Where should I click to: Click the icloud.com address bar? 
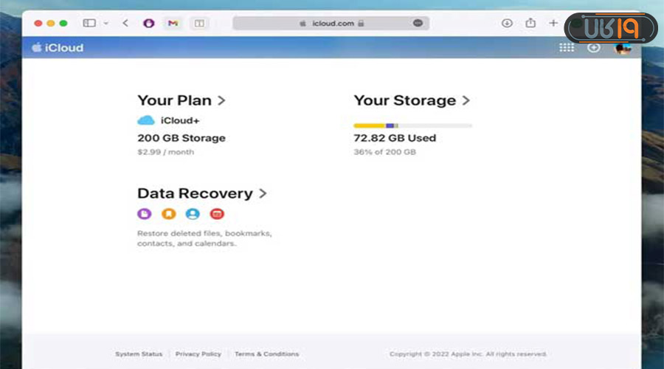331,24
